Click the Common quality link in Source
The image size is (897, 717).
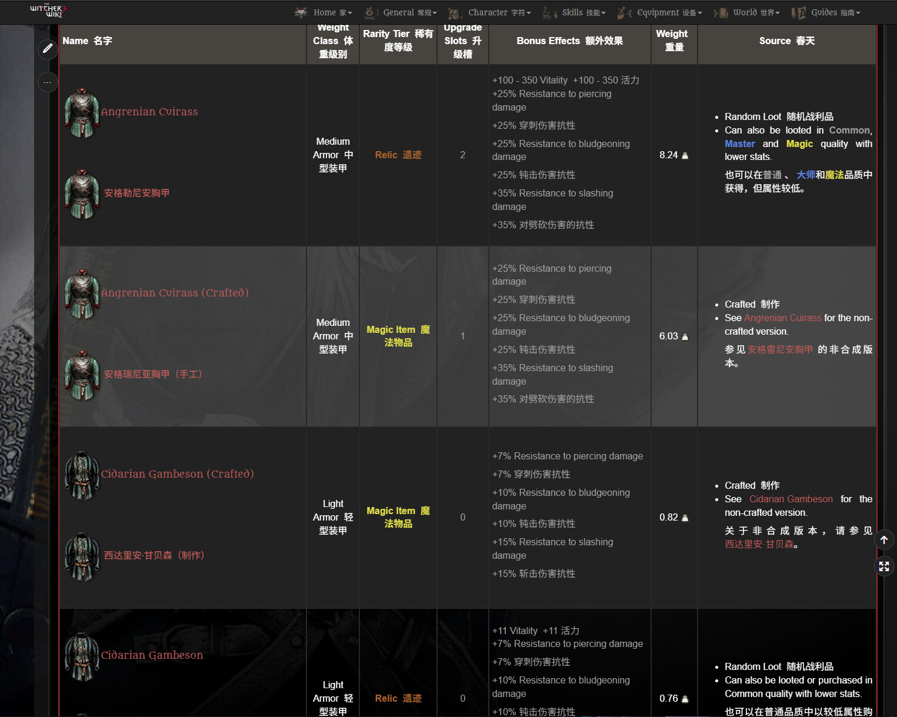click(849, 130)
